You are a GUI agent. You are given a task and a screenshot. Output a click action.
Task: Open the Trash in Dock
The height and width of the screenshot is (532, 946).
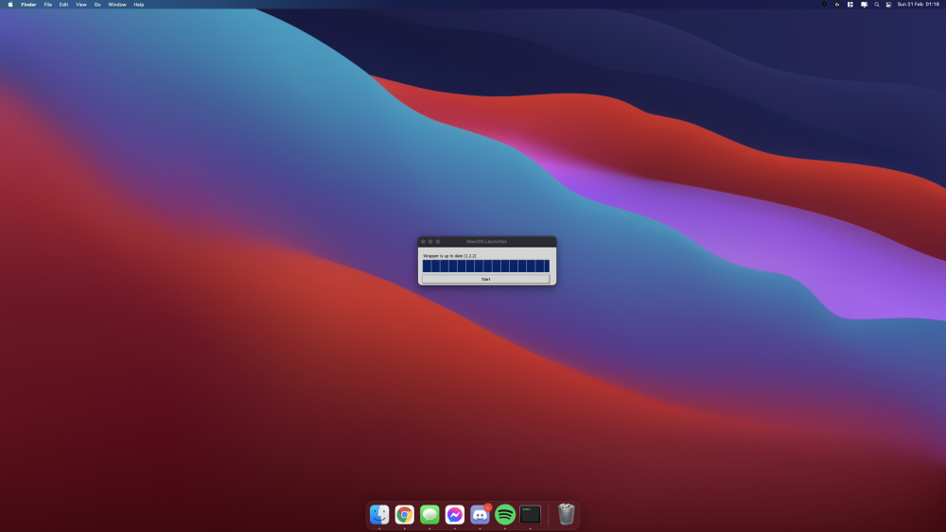pyautogui.click(x=566, y=514)
